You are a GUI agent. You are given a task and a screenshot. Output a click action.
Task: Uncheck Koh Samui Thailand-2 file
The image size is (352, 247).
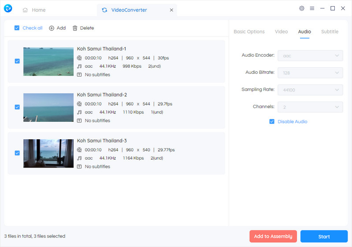point(17,107)
